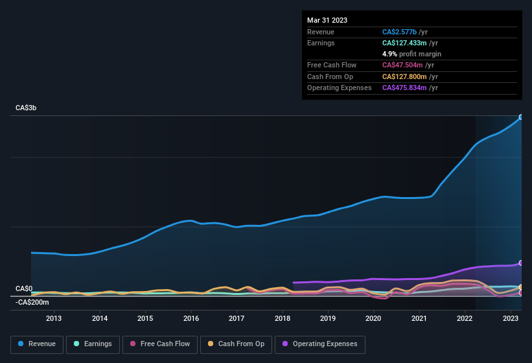The image size is (532, 363).
Task: Click the purple Operating Expenses endpoint marker
Action: [x=521, y=263]
